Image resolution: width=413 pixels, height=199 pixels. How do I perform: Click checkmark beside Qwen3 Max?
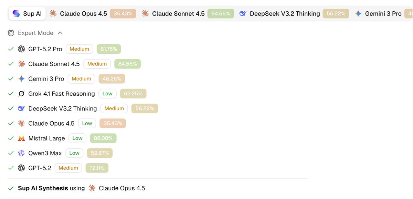pos(11,153)
